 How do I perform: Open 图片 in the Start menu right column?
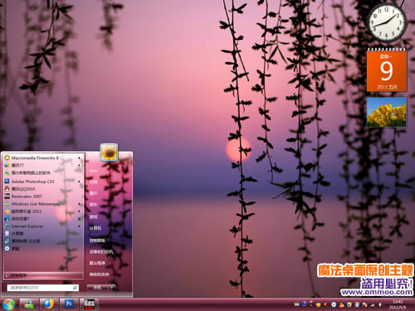pos(94,193)
